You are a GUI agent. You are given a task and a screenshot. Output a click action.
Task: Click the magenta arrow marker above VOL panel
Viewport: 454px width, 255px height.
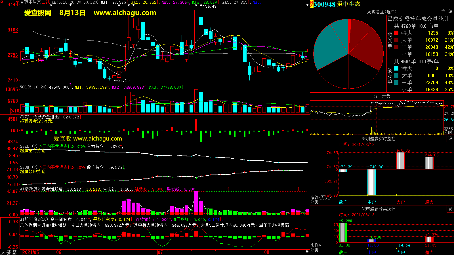[x=70, y=84]
